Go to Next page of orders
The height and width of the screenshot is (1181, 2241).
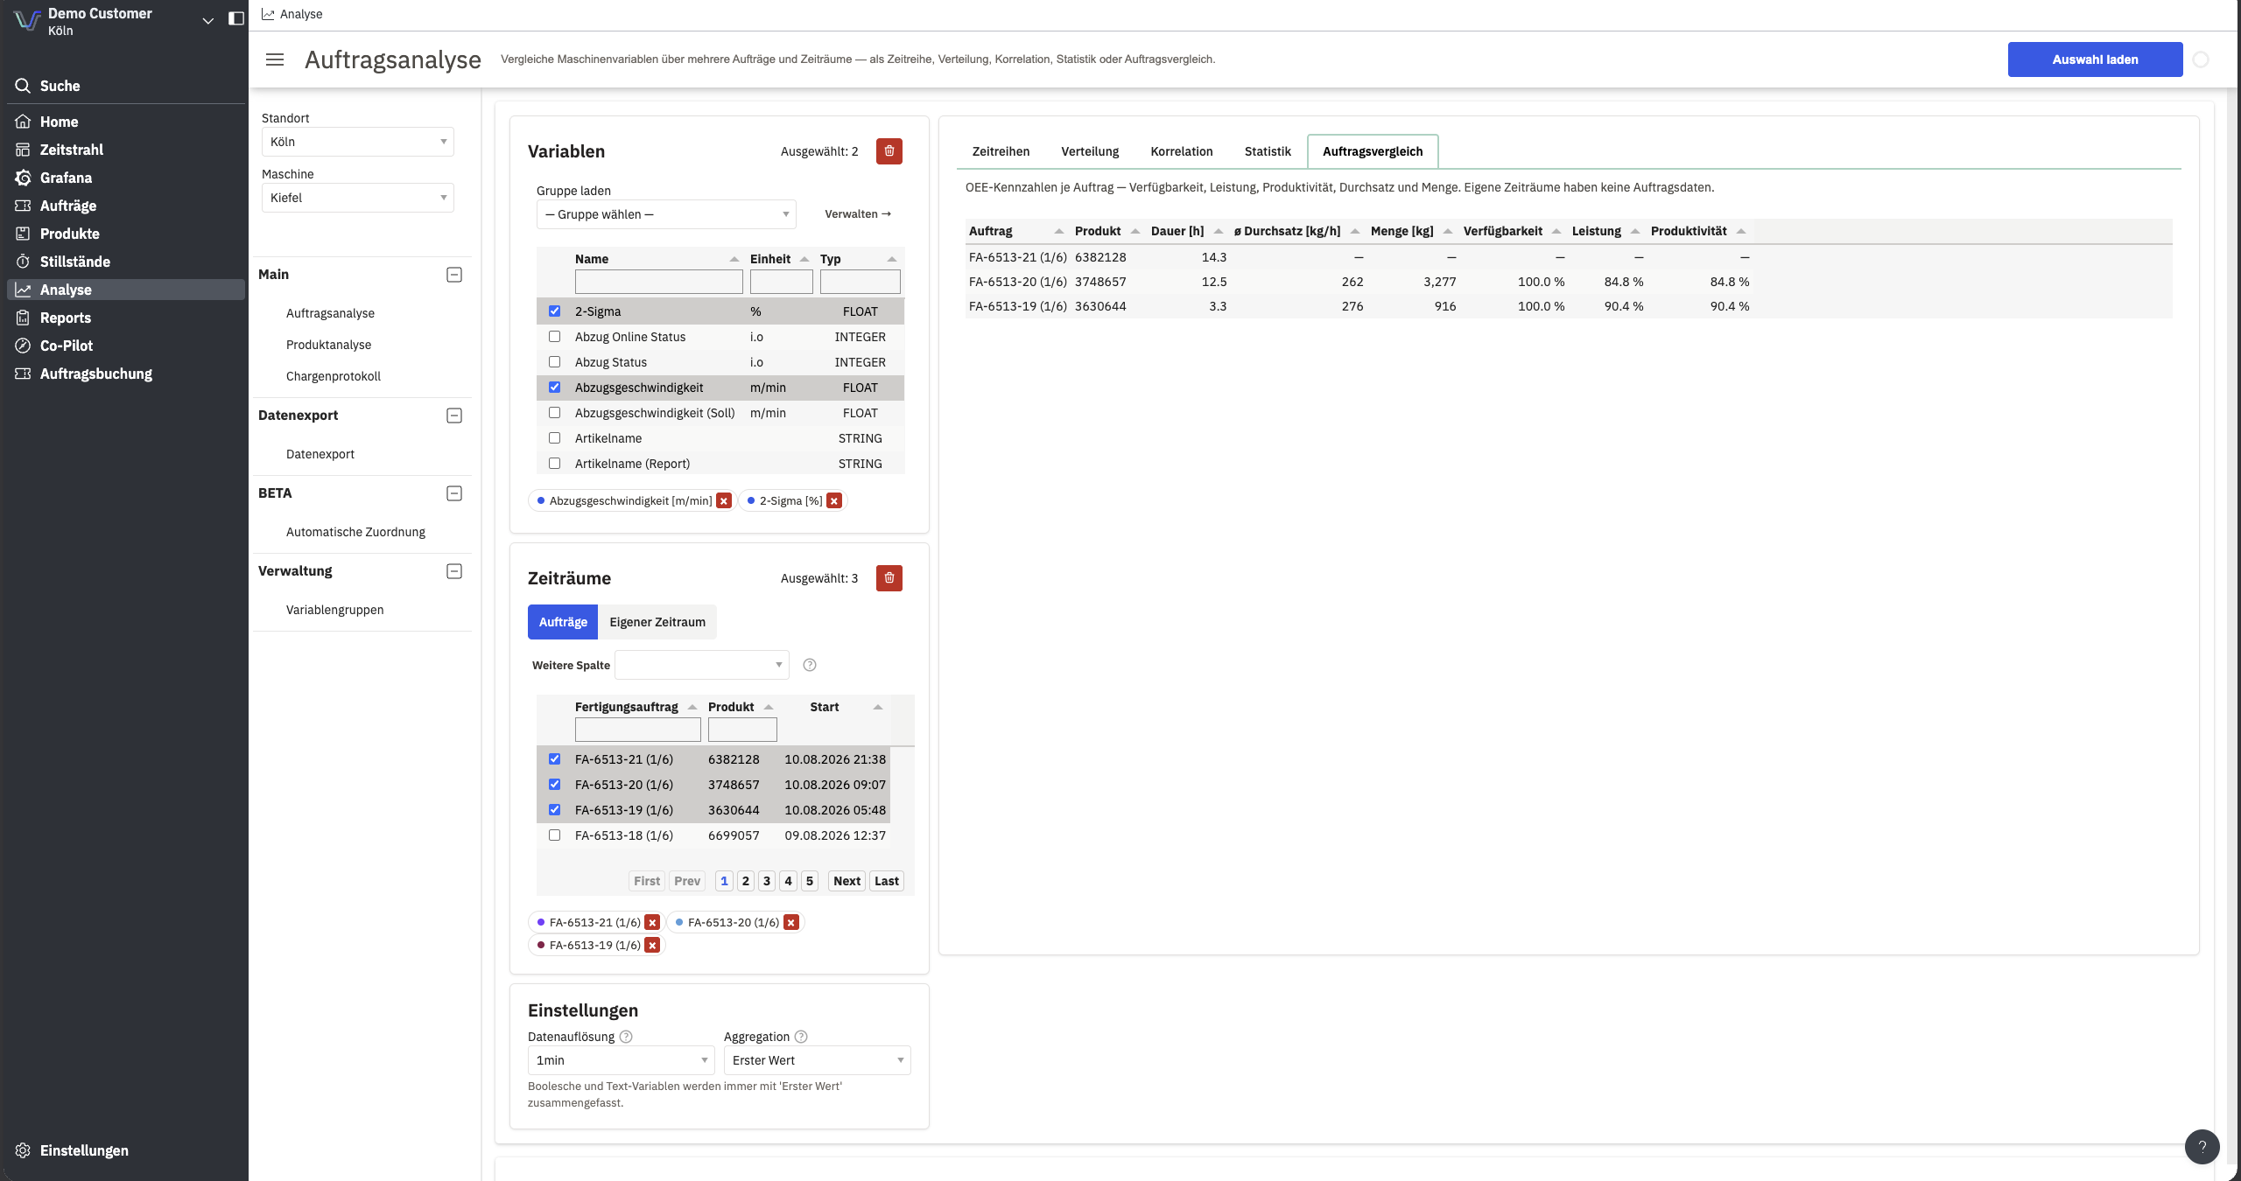847,881
